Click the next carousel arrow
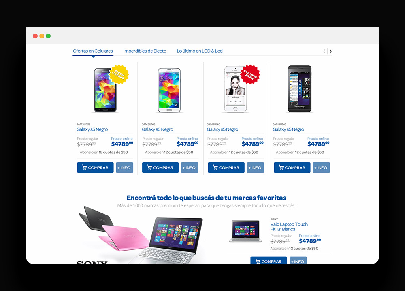This screenshot has height=291, width=405. (x=330, y=51)
